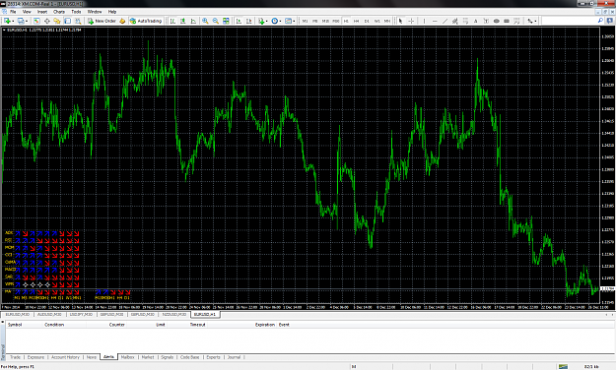Image resolution: width=616 pixels, height=370 pixels.
Task: Expand the Profiles dropdown arrow
Action: pos(27,21)
